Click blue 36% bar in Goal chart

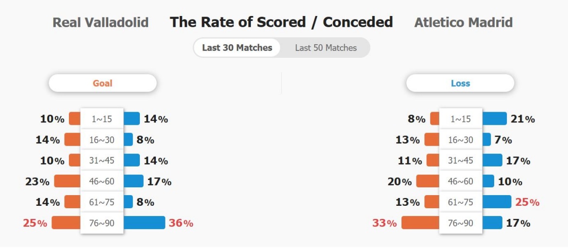[x=144, y=223]
